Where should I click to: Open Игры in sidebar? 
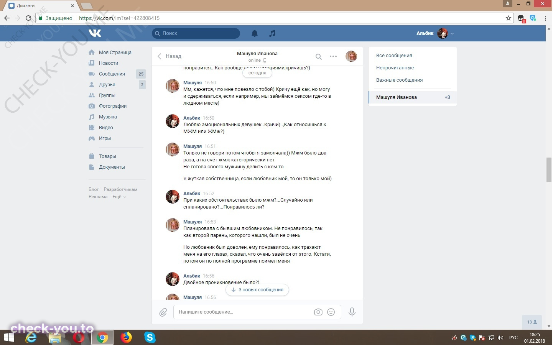coord(105,138)
